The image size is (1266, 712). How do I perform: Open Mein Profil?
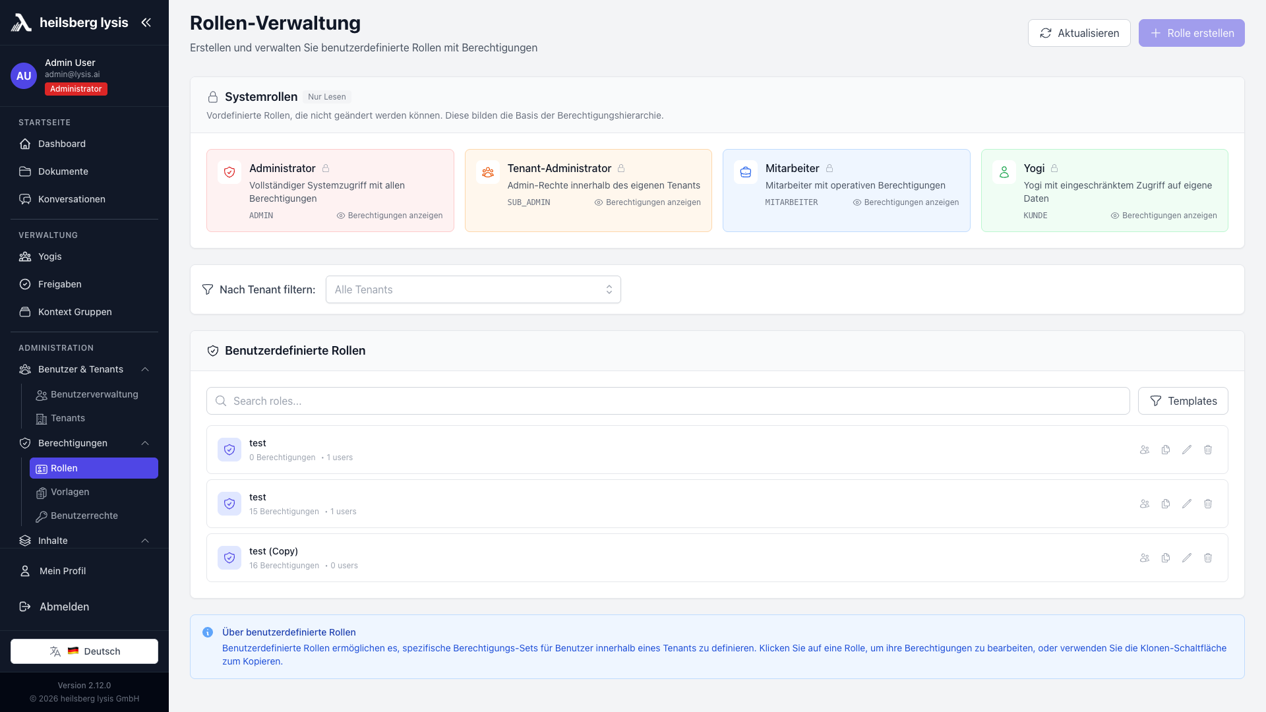click(84, 571)
